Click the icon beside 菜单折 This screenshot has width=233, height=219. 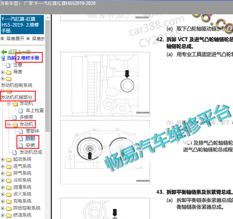(x=28, y=39)
